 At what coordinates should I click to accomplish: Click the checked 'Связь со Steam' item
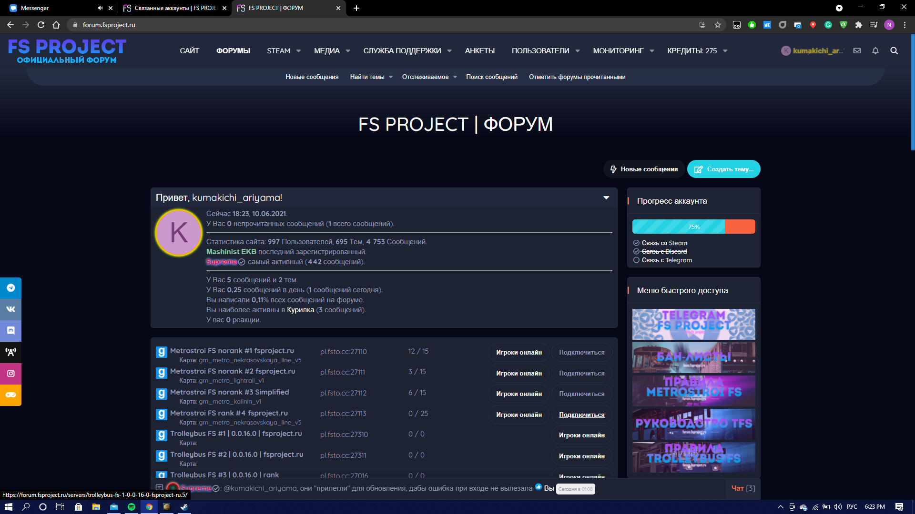tap(664, 243)
